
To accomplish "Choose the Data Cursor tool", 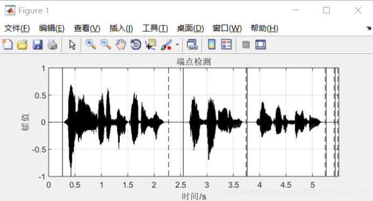I will [x=150, y=45].
